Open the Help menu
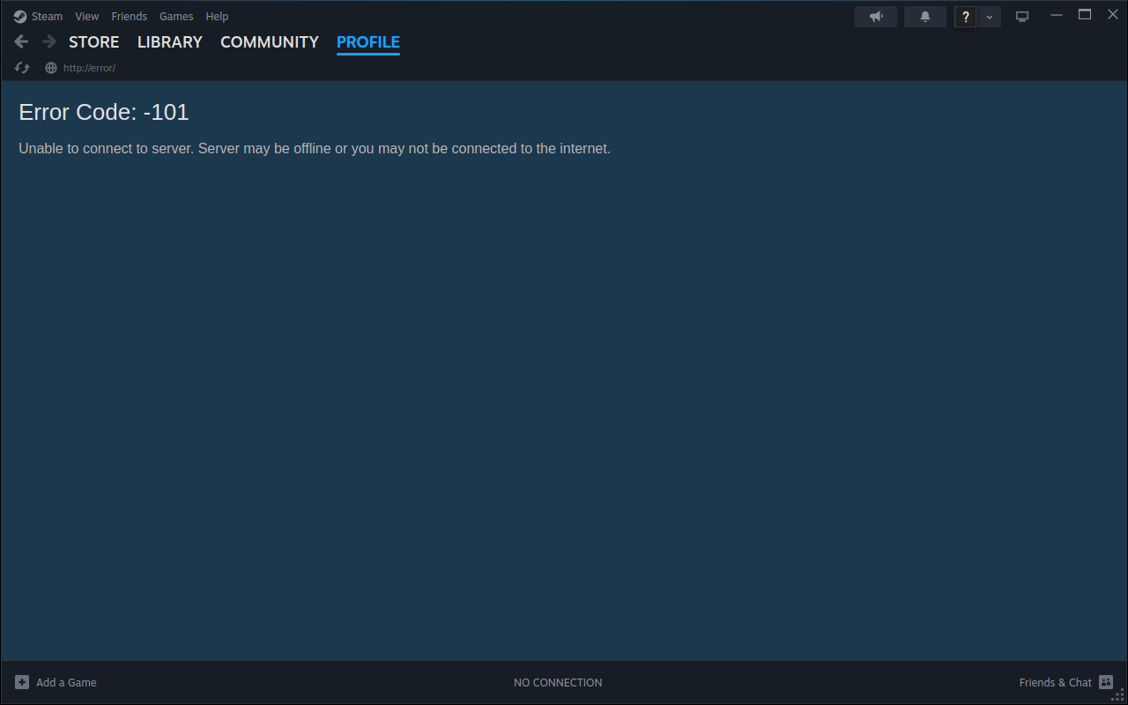The height and width of the screenshot is (705, 1128). pos(217,16)
